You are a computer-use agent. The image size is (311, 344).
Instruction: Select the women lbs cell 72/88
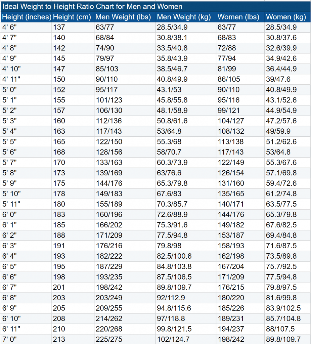(x=240, y=48)
